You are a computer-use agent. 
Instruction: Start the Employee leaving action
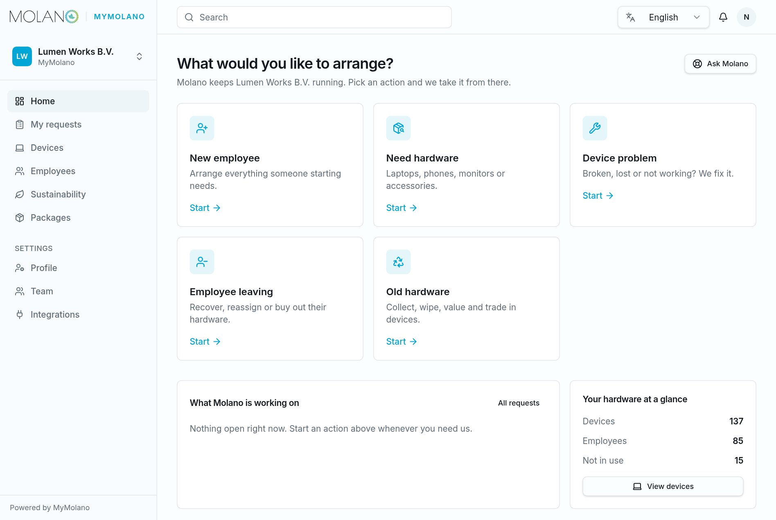pos(205,341)
